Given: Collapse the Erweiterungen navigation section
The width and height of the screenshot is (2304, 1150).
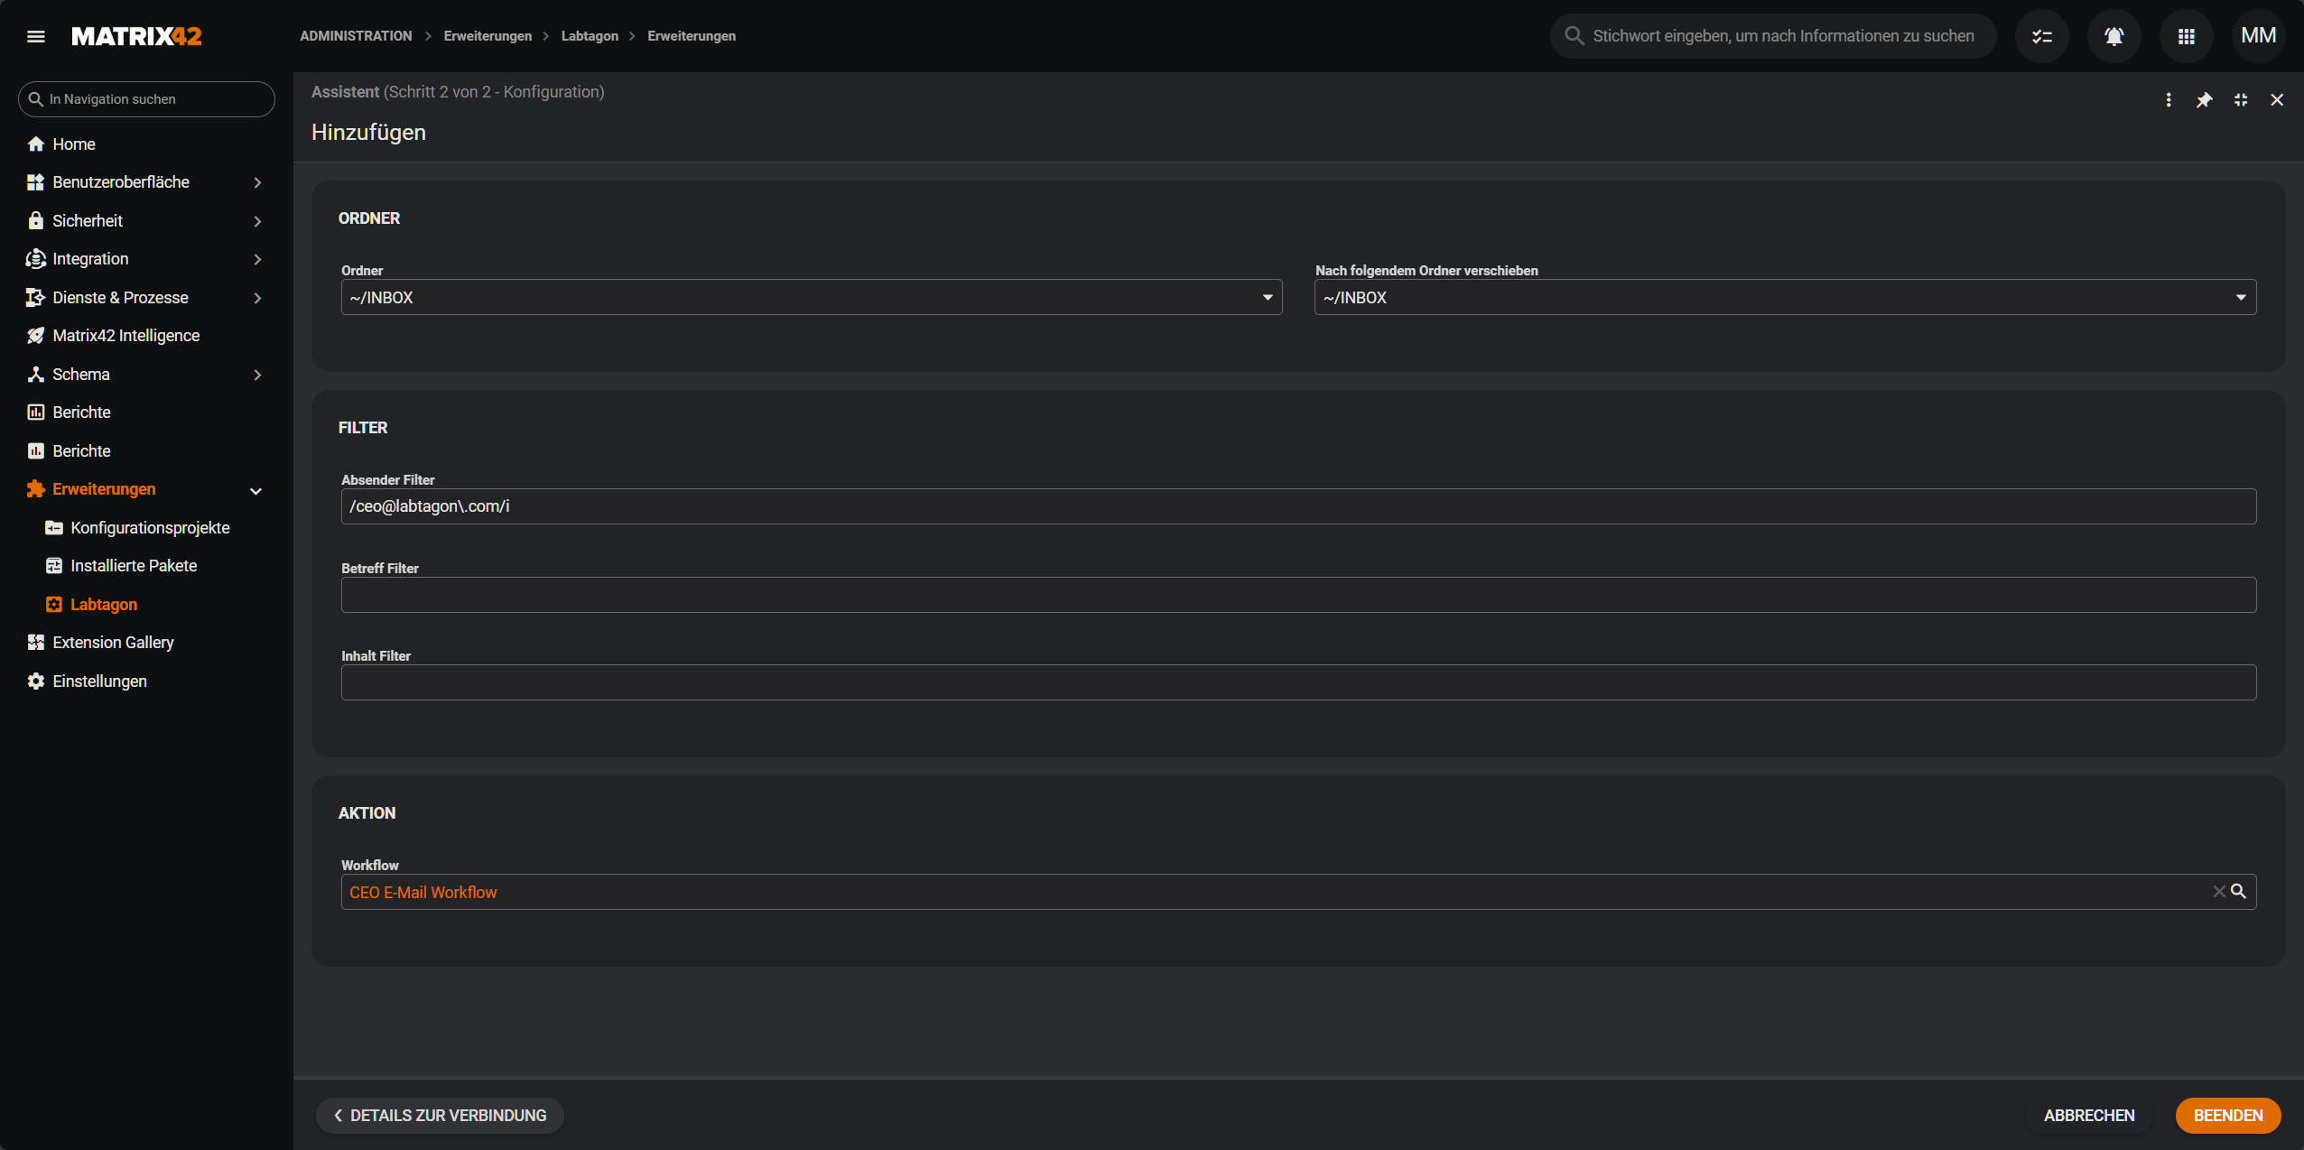Looking at the screenshot, I should 255,490.
